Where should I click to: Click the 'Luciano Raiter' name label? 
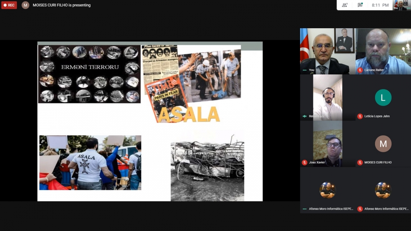[374, 70]
